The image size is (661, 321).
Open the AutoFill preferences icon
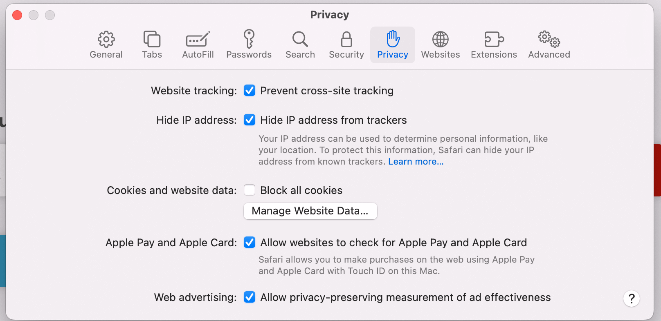[x=198, y=40]
